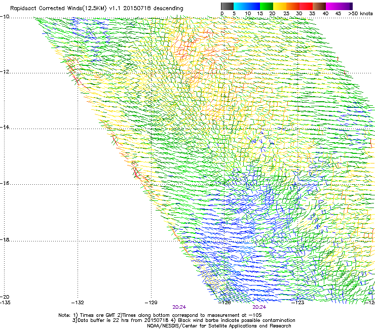Click the '25' label under the color scale
375x329 pixels.
pos(286,14)
